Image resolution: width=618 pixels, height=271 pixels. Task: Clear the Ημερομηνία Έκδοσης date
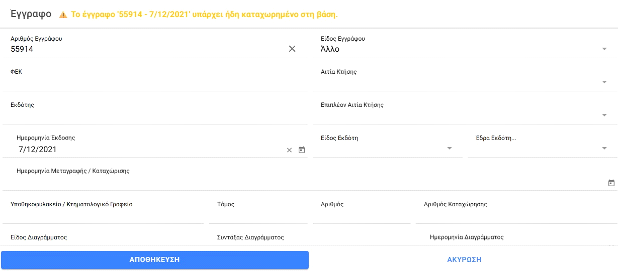click(x=289, y=150)
